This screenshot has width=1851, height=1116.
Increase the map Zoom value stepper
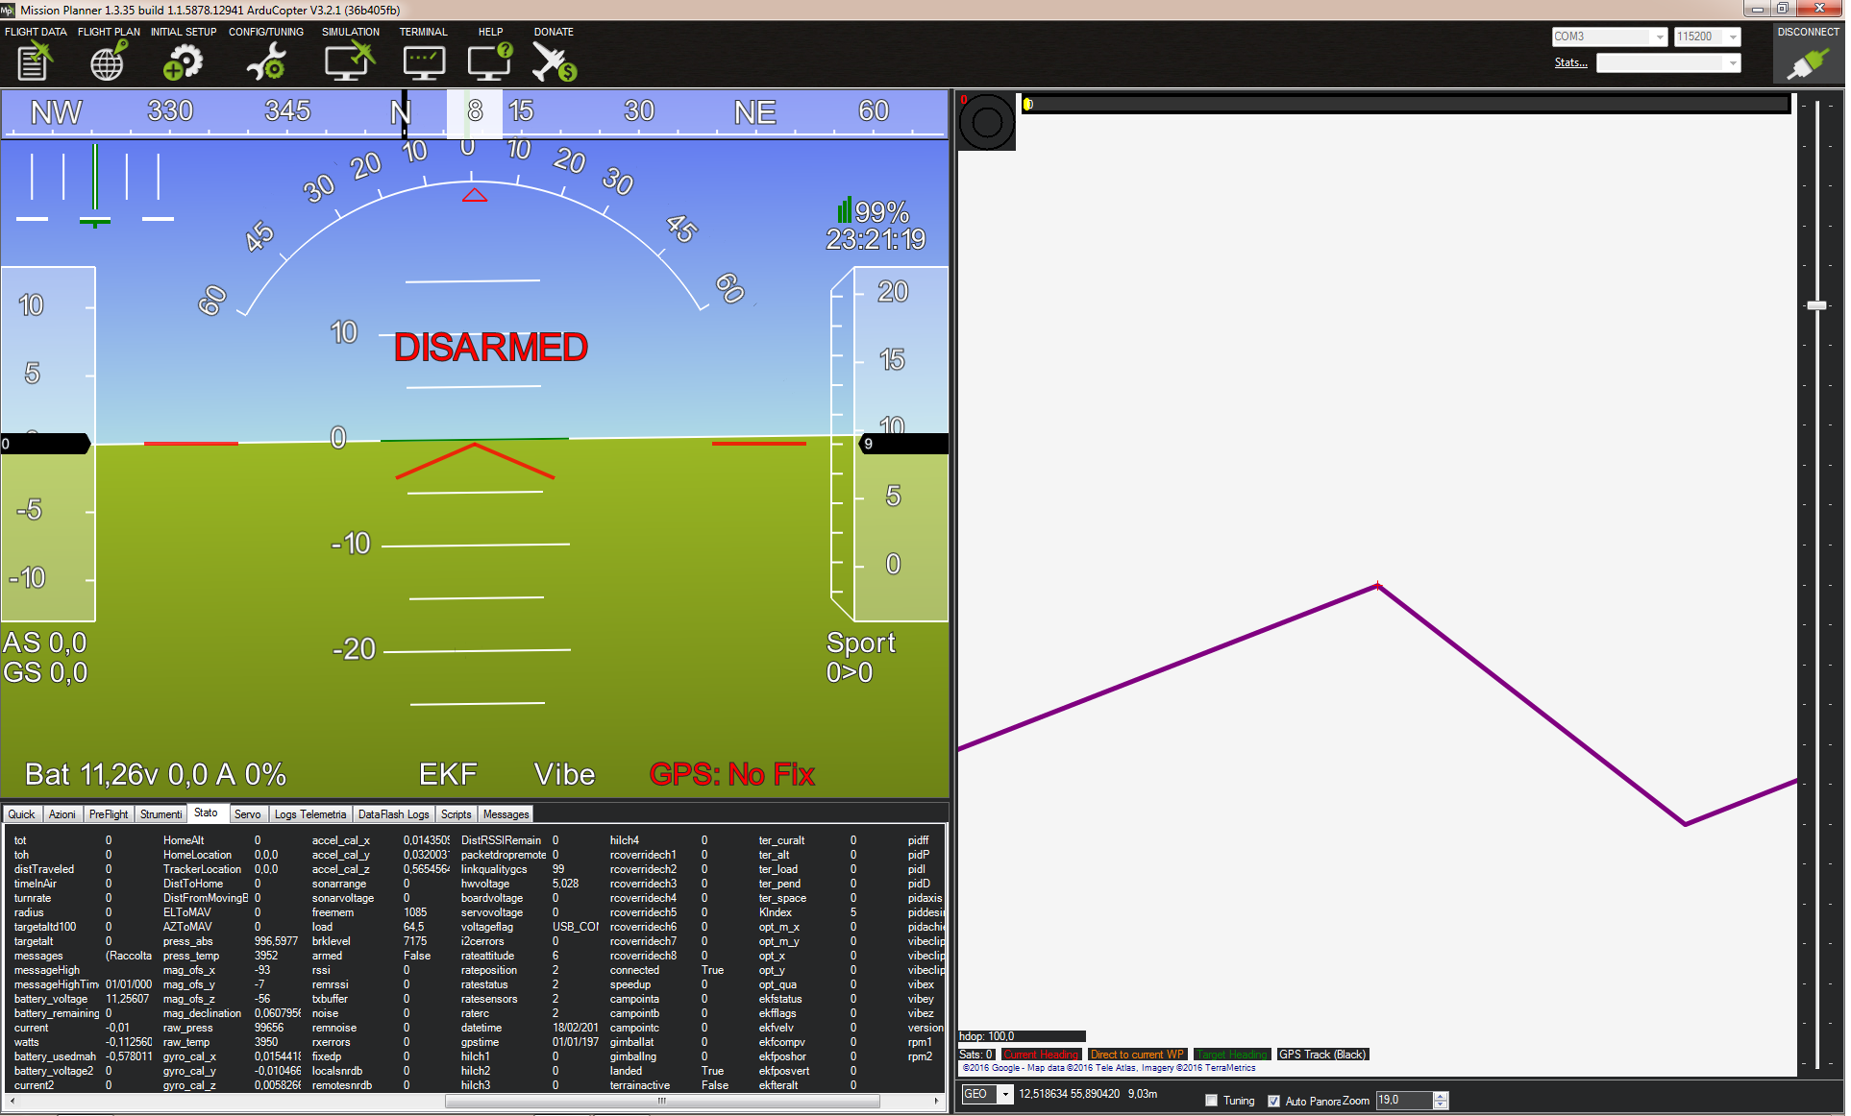pos(1440,1096)
